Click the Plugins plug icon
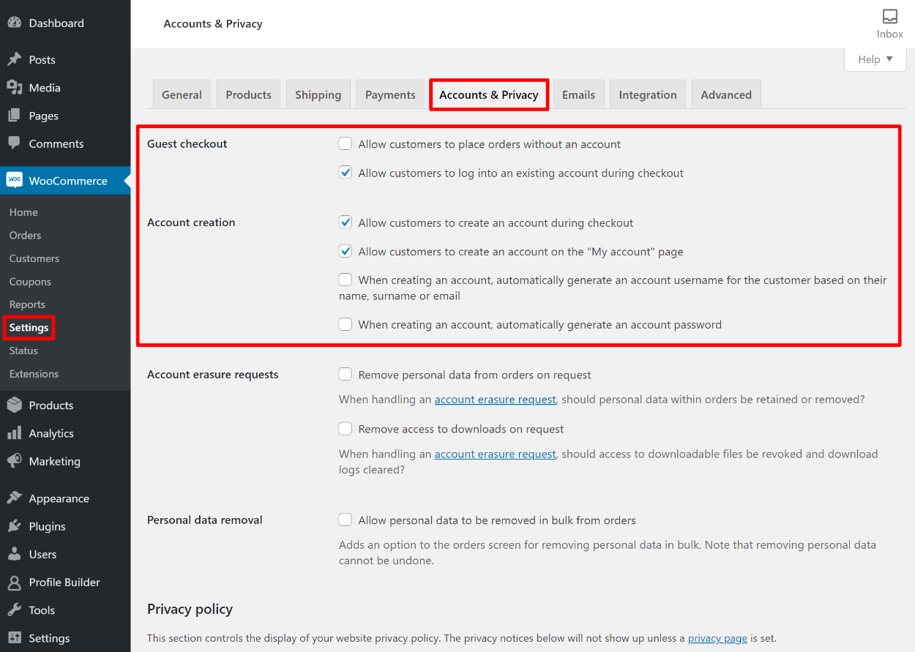915x652 pixels. [14, 526]
